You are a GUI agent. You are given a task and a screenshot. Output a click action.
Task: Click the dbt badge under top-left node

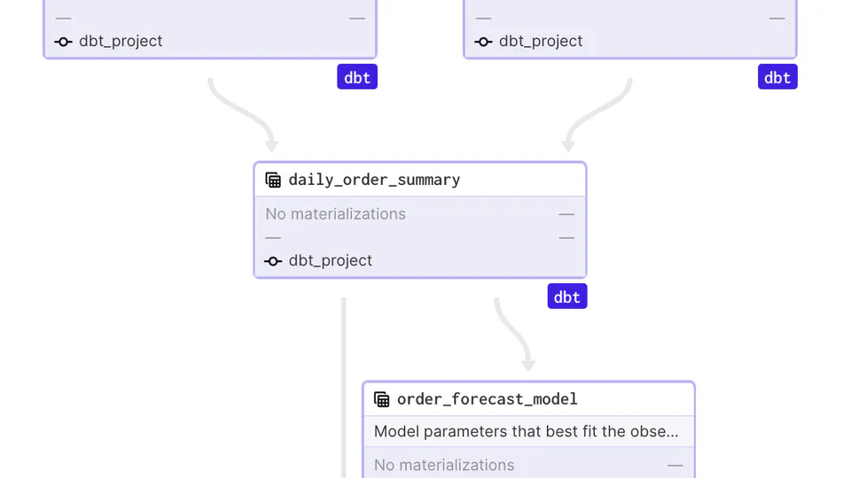[x=357, y=77]
